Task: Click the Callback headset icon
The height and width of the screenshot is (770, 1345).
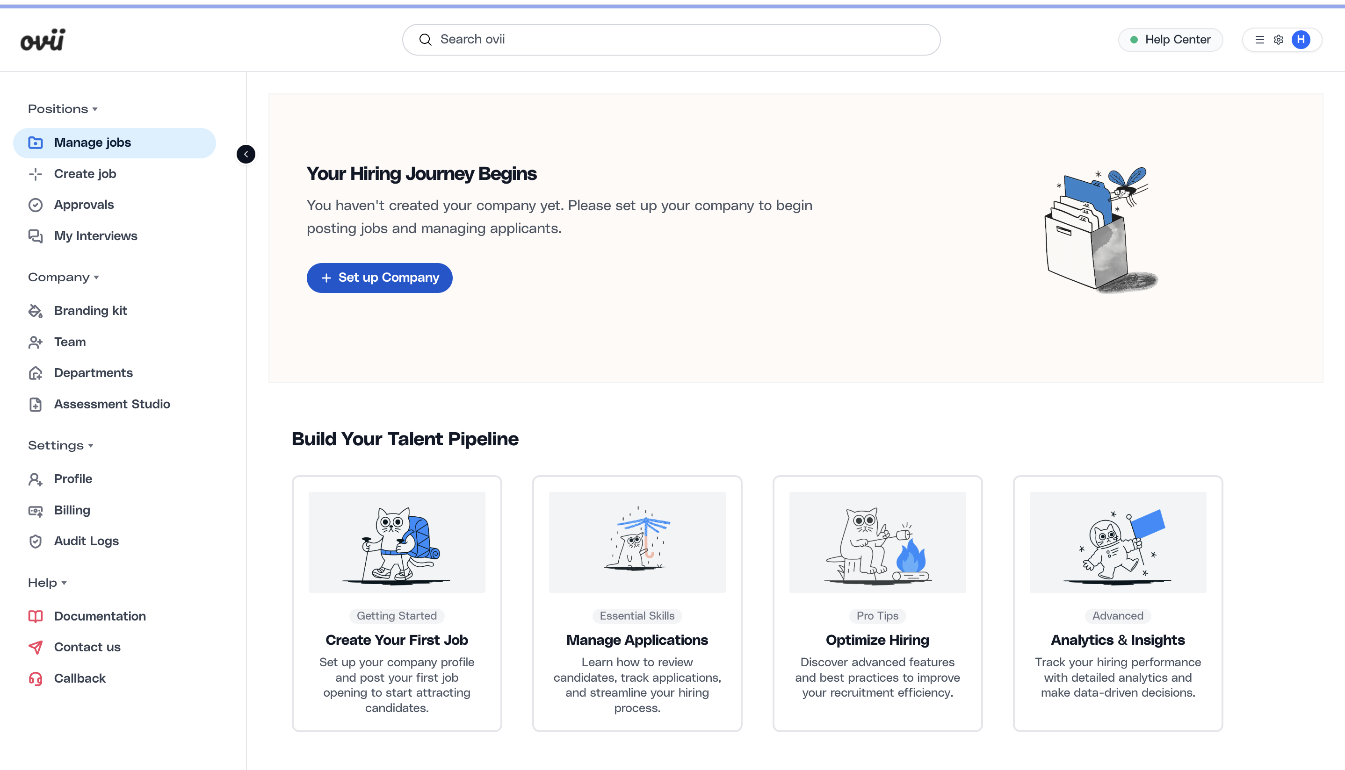Action: [36, 678]
